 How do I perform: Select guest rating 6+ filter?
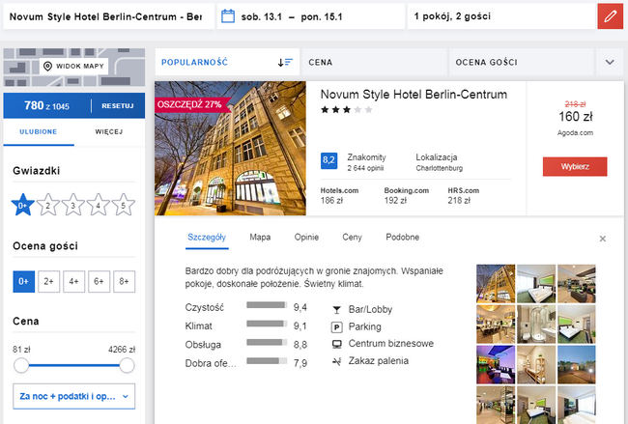99,281
